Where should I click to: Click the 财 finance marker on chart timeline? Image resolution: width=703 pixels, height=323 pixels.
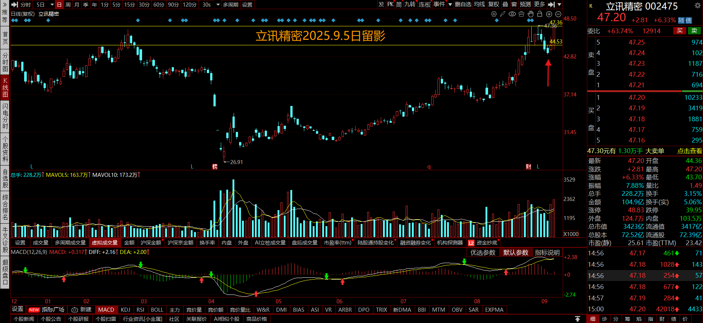coord(528,167)
